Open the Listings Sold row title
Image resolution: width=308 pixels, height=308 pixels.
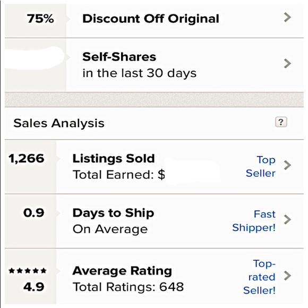click(x=114, y=158)
